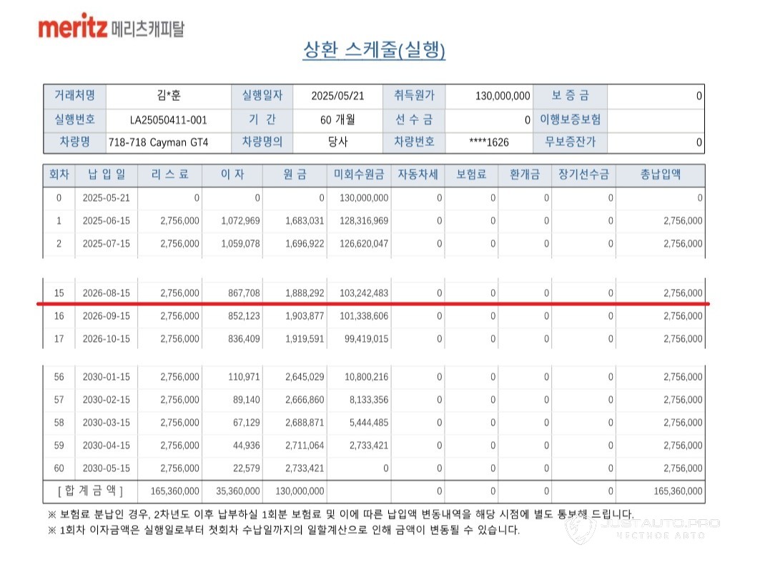Click the 이행보증보험 label cell

pyautogui.click(x=570, y=119)
